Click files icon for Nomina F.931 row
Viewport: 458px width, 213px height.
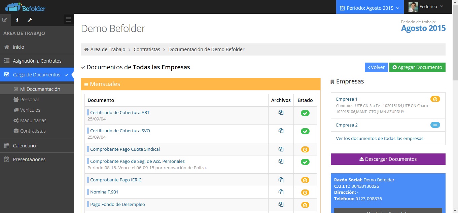281,192
